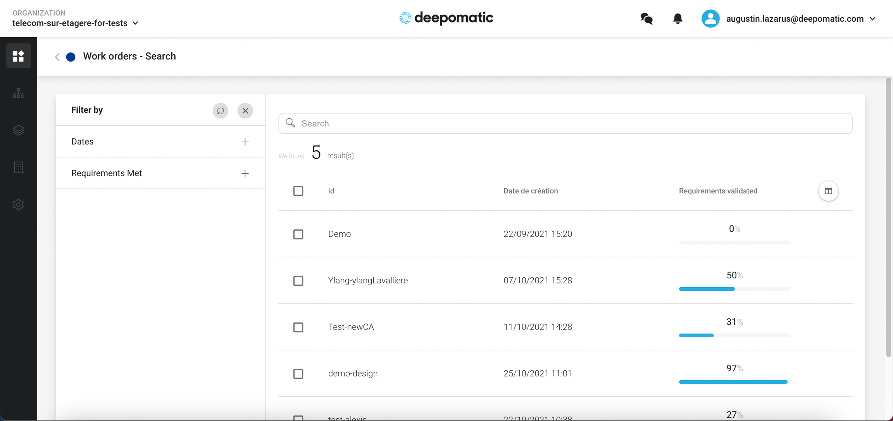Open the user account email dropdown
Screen dimensions: 893x421
point(800,19)
